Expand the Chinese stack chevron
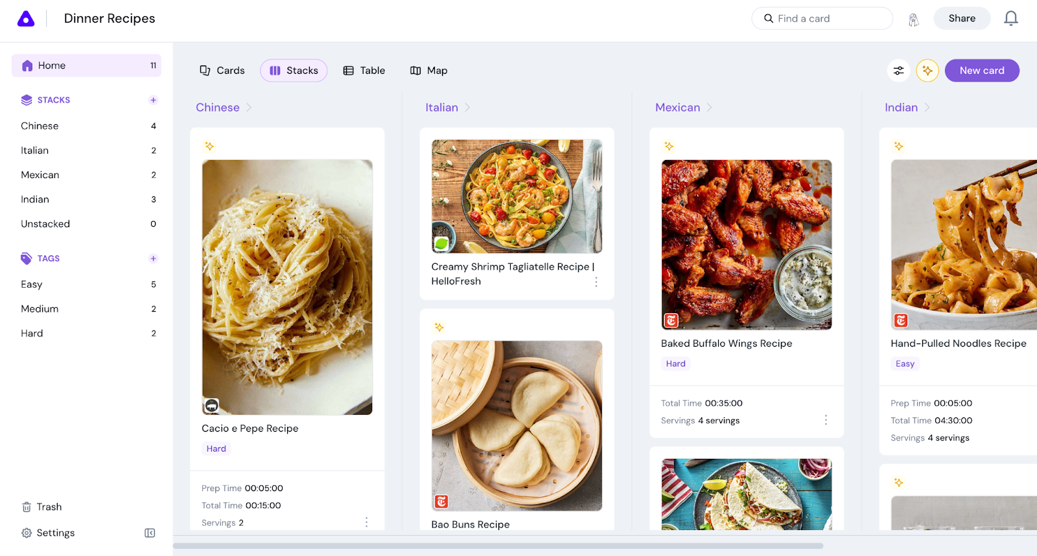 click(249, 108)
